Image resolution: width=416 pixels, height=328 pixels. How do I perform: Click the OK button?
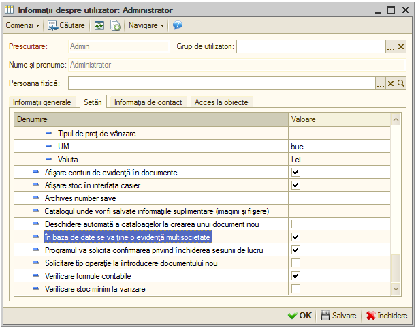pos(300,316)
